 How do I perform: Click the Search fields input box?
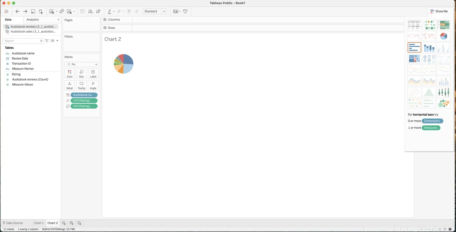(21, 41)
